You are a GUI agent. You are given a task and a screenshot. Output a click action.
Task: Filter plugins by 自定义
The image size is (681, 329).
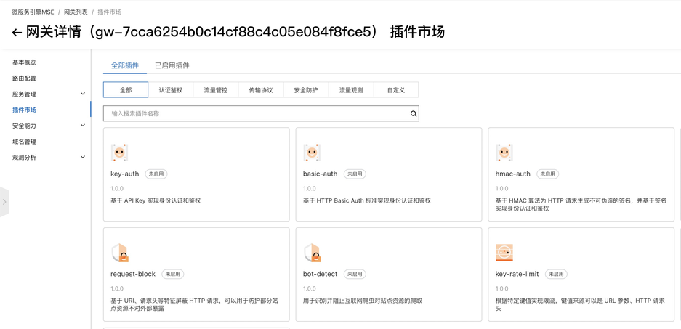(x=396, y=90)
